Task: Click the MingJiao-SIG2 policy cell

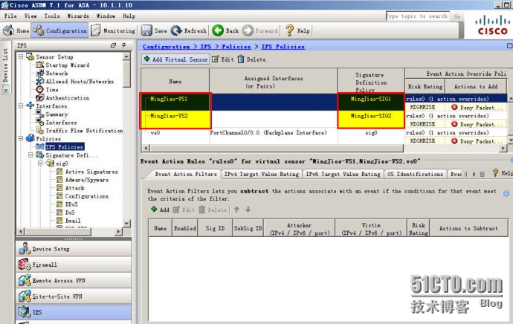Action: point(371,118)
